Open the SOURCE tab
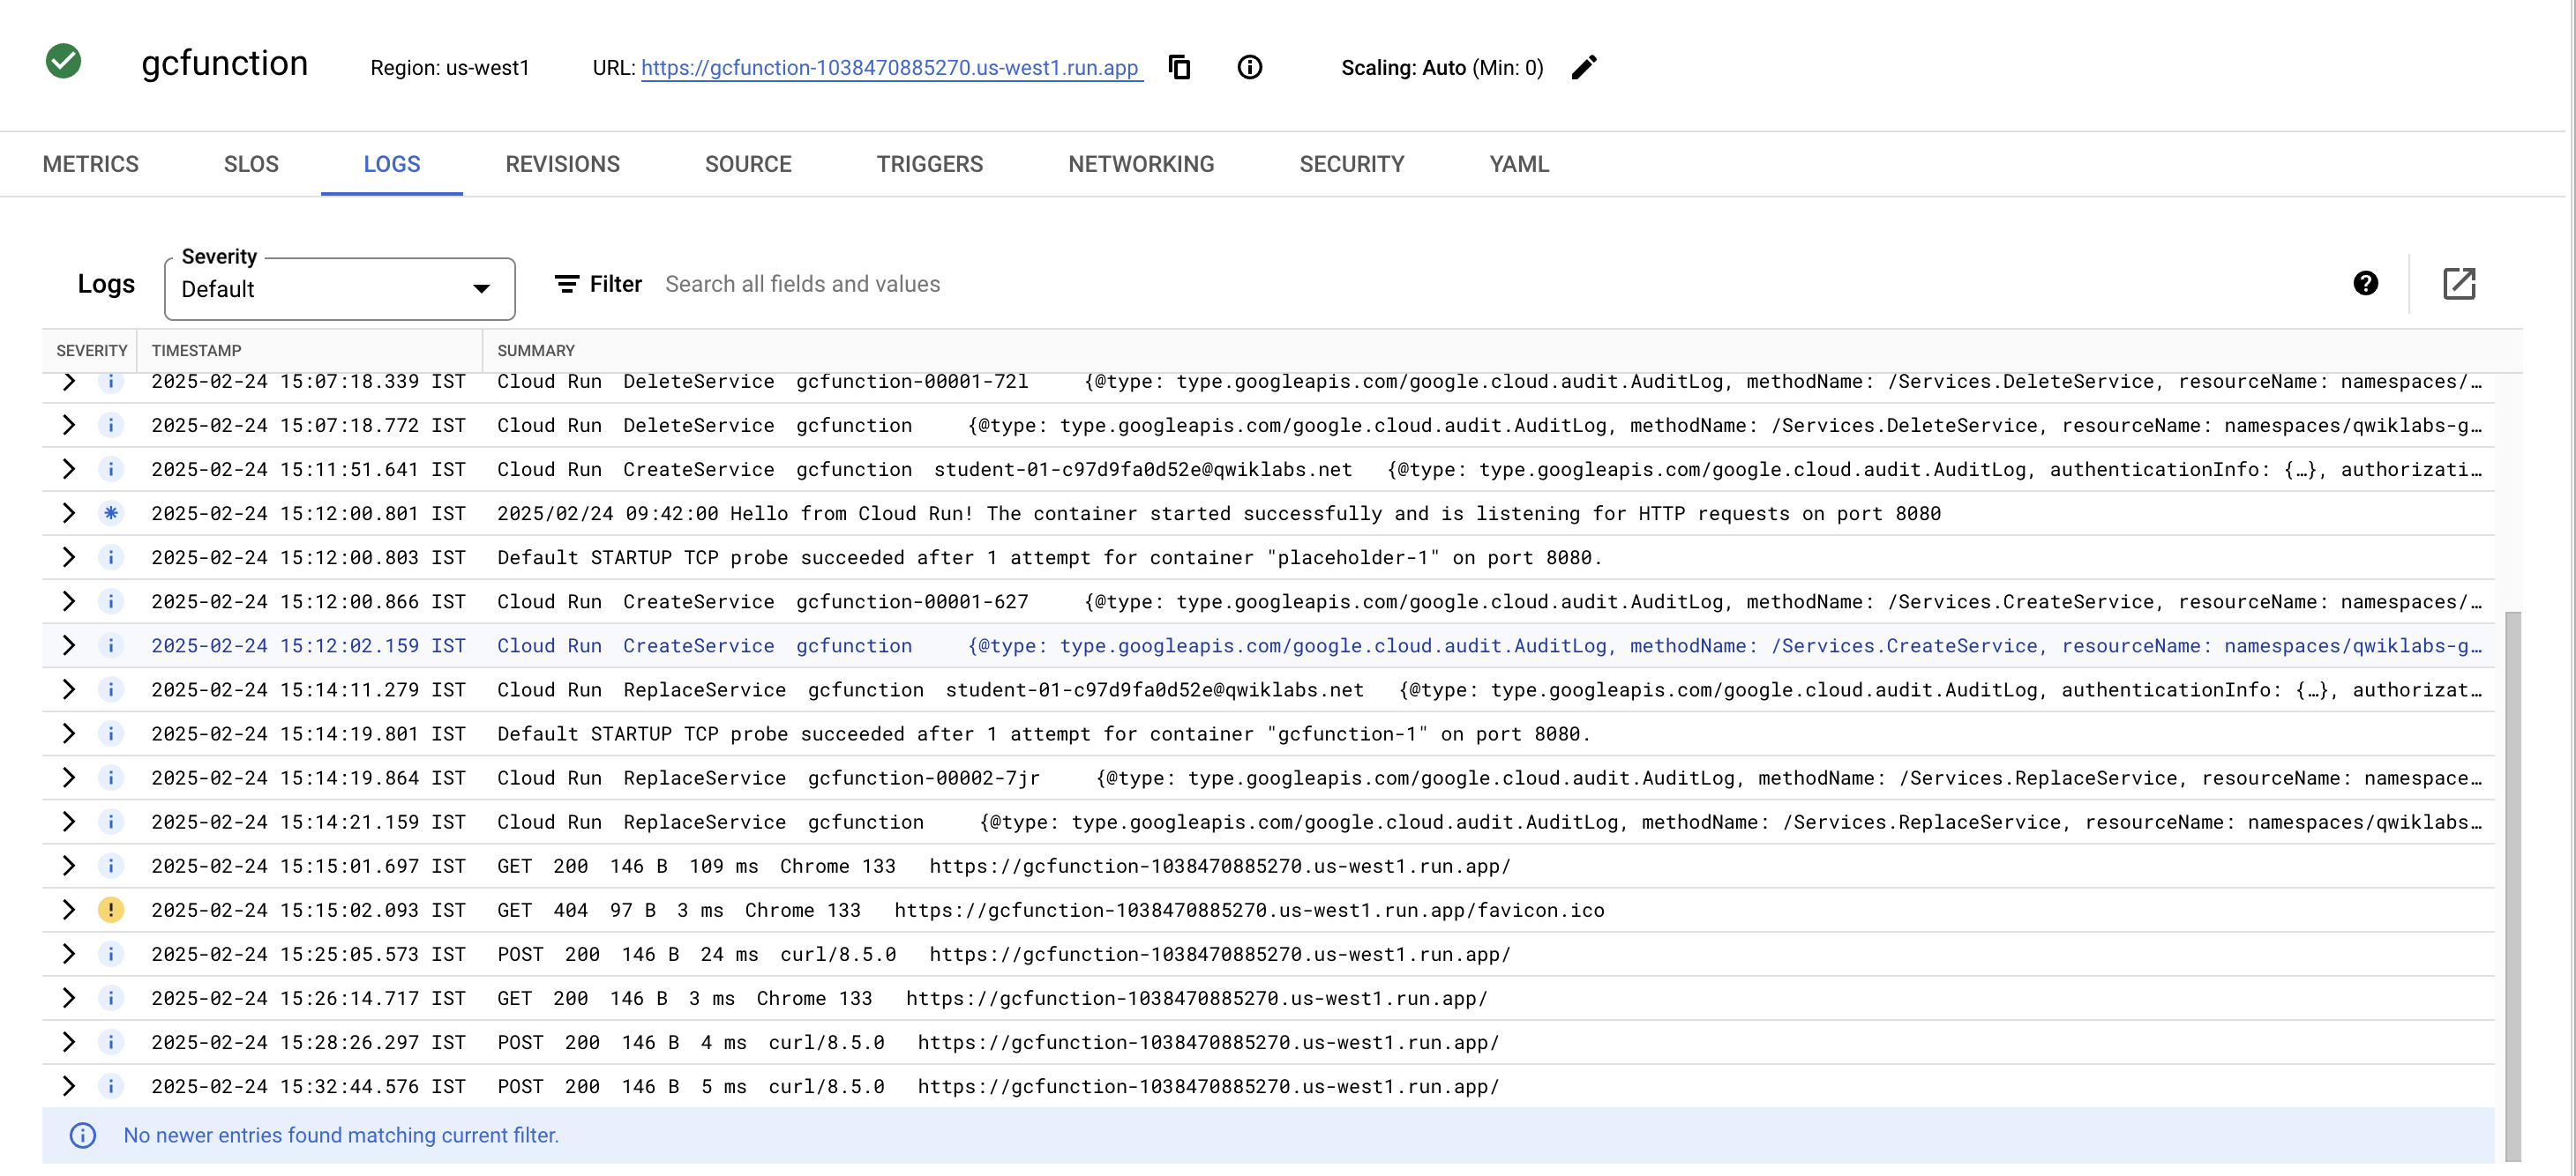Image resolution: width=2576 pixels, height=1176 pixels. pos(748,164)
